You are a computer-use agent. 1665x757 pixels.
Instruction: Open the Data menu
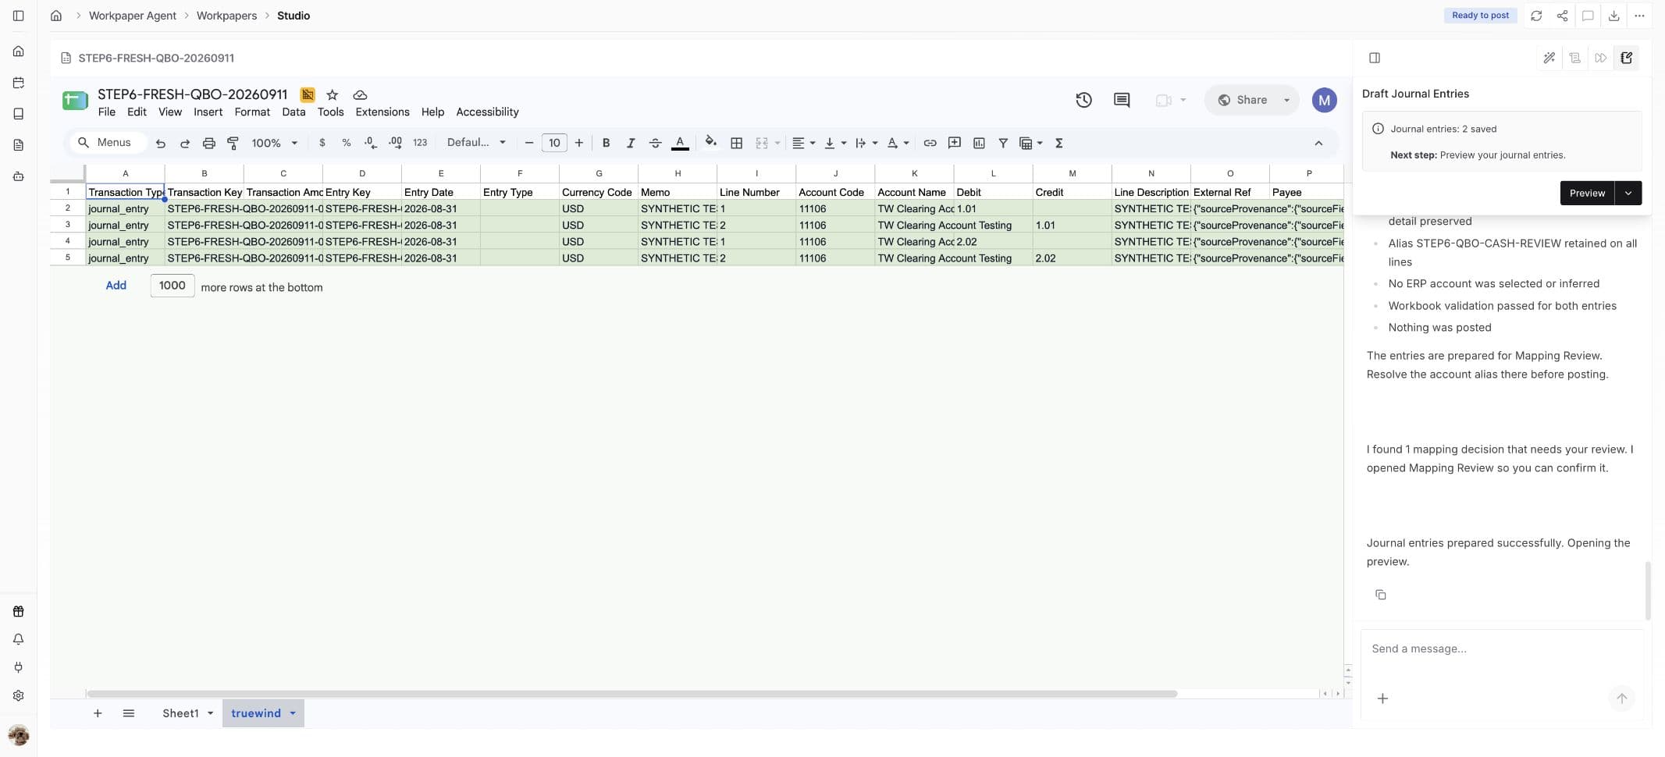(294, 112)
